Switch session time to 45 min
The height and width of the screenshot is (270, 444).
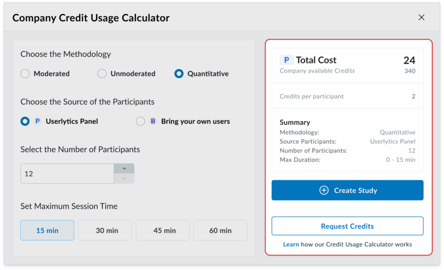tap(163, 230)
